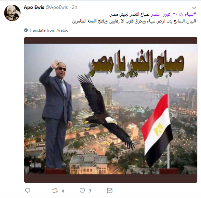
Task: Open the @ApoEwis handle link
Action: pos(57,7)
